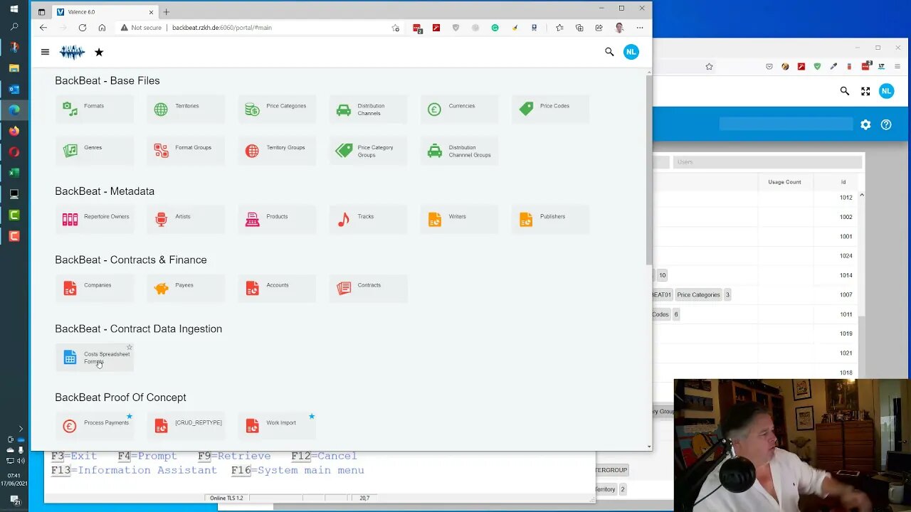Viewport: 911px width, 512px height.
Task: Click the Users field in background window
Action: [767, 162]
